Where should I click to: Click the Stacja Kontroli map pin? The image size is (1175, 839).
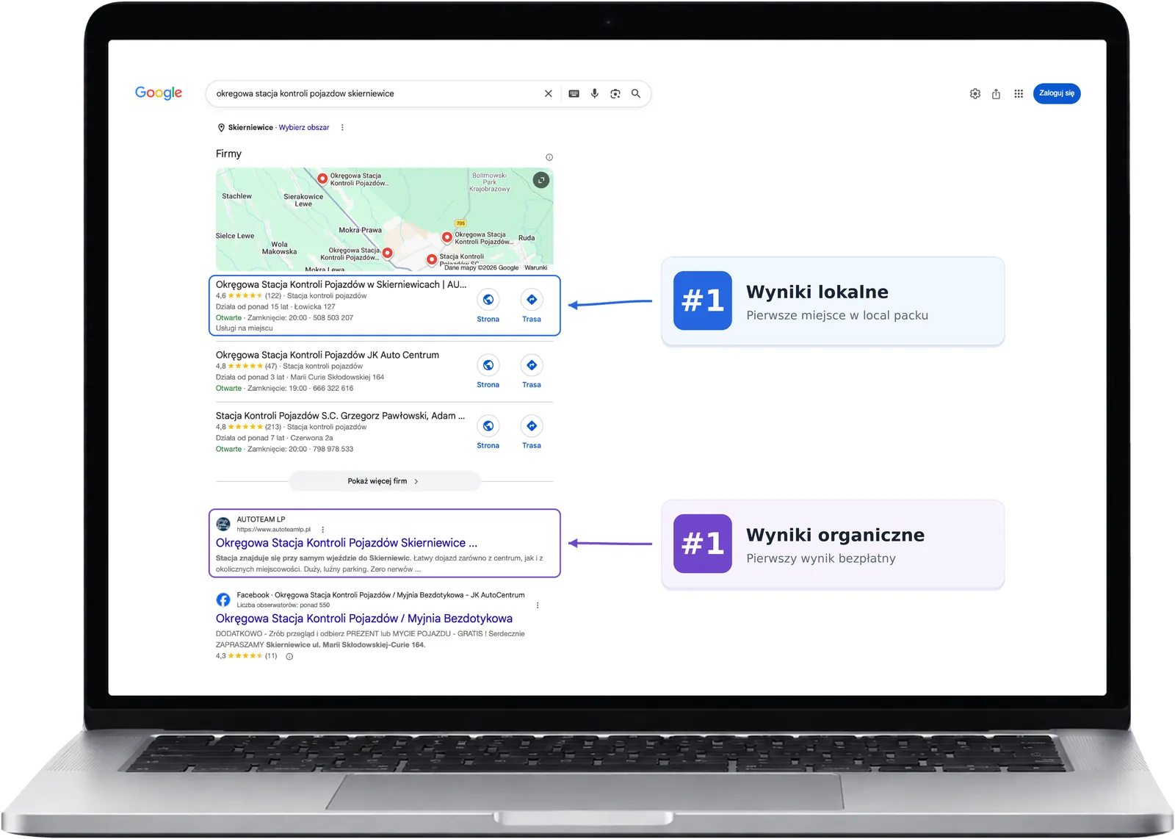click(x=432, y=259)
